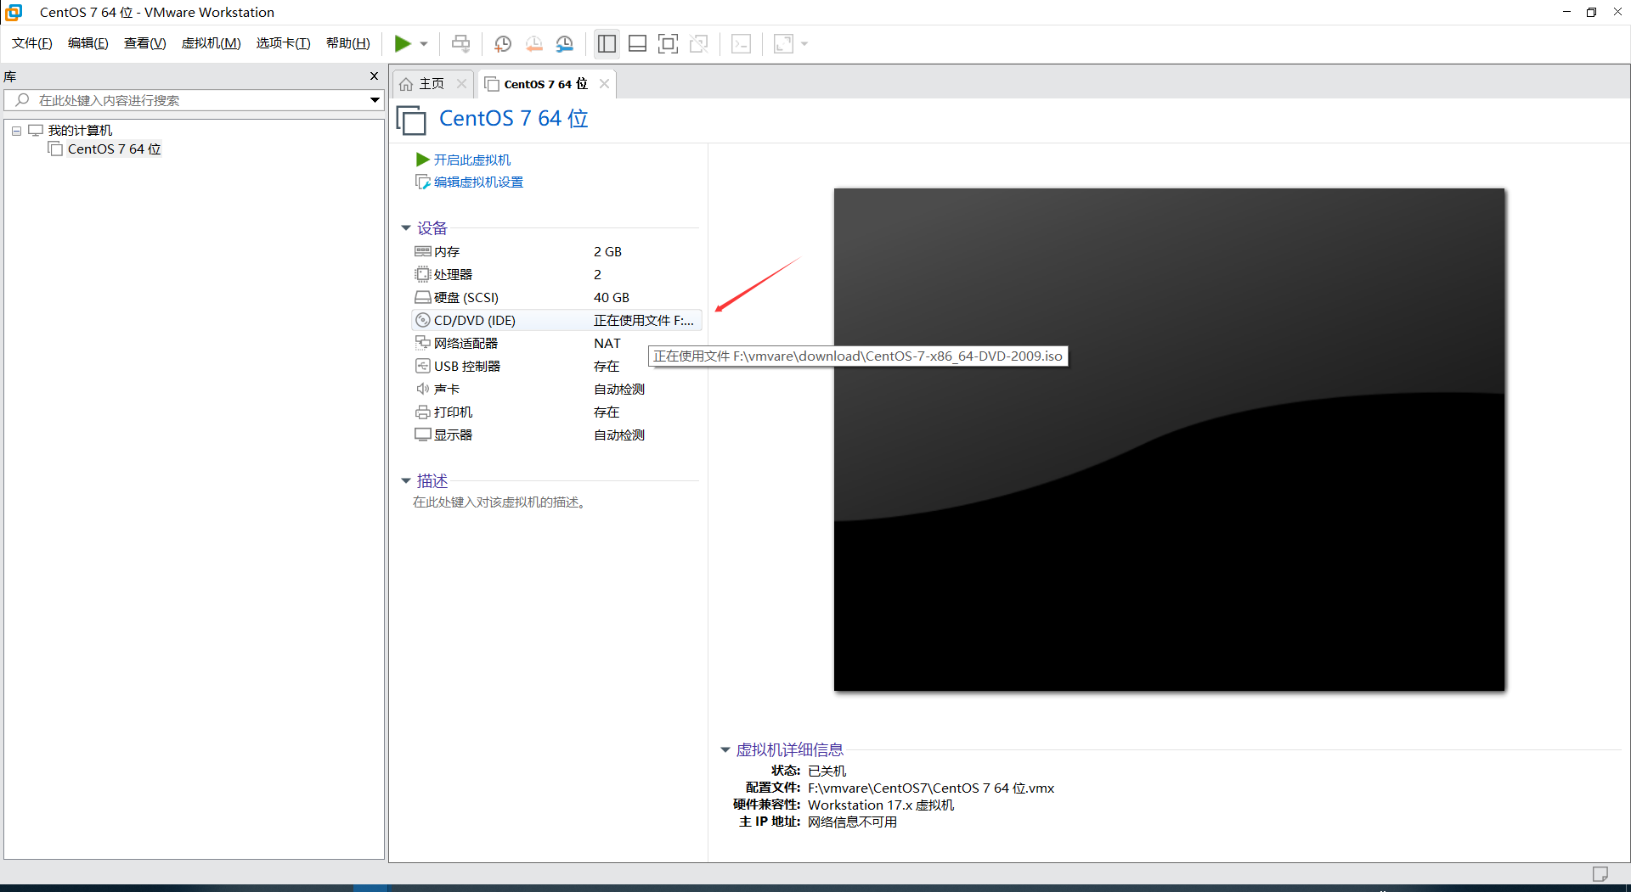Click the processor icon beside 处理器
The image size is (1631, 892).
(423, 274)
